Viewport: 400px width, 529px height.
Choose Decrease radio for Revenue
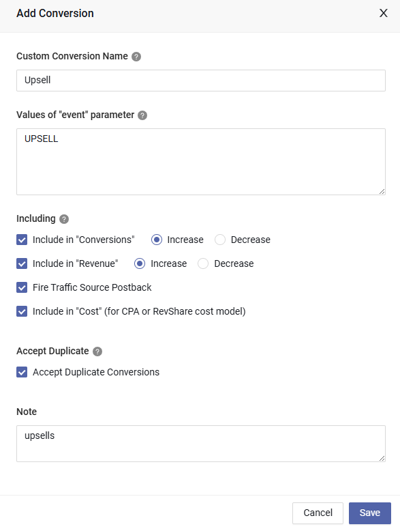click(x=203, y=263)
